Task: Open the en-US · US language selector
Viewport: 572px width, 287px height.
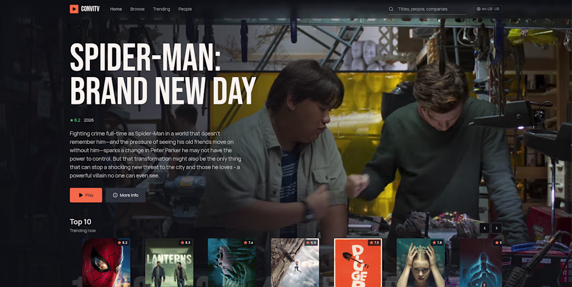Action: pos(488,9)
